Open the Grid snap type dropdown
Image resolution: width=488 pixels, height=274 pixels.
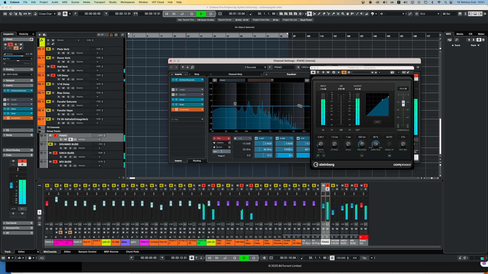pos(429,14)
